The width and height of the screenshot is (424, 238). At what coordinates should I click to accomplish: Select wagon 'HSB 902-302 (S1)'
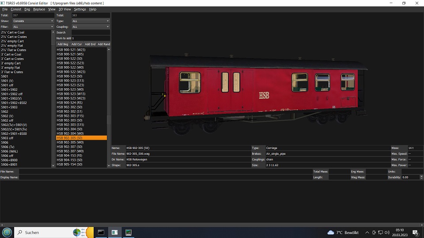click(x=69, y=112)
